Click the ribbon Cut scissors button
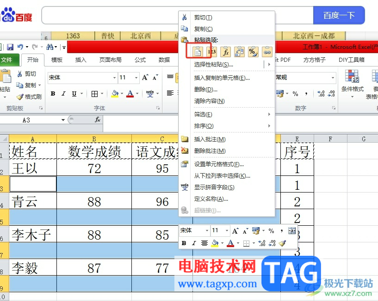The width and height of the screenshot is (378, 301). [x=26, y=73]
